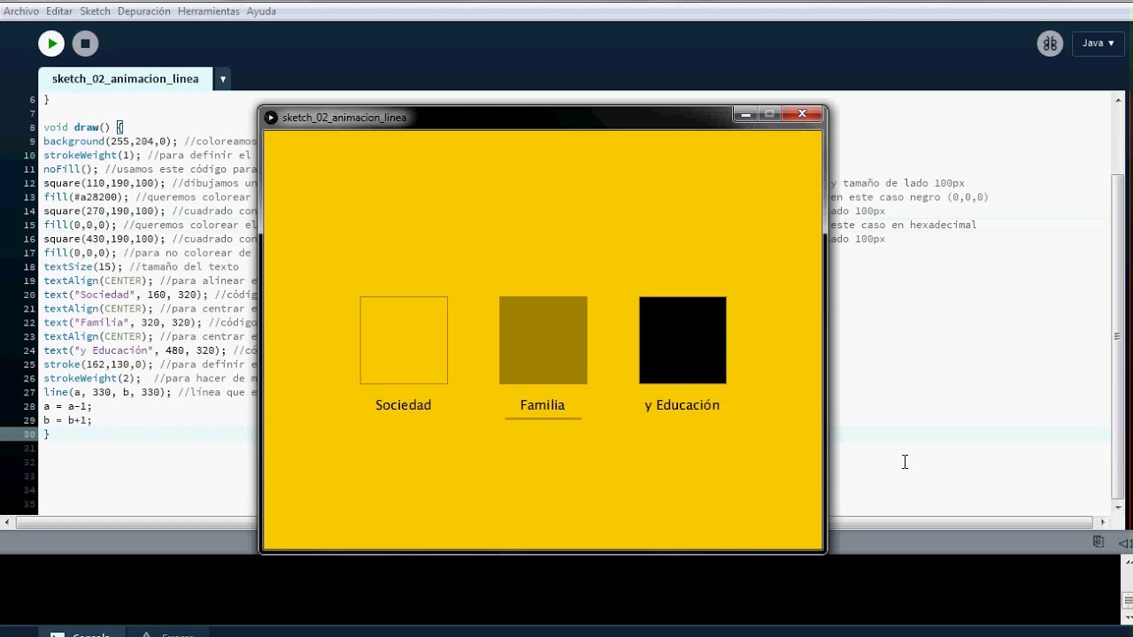This screenshot has height=637, width=1133.
Task: Close the sketch output window
Action: coord(802,114)
